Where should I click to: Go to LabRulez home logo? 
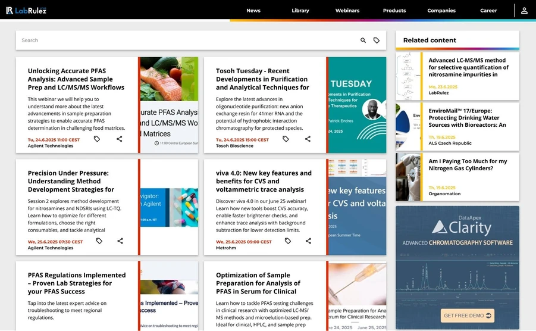click(x=26, y=10)
